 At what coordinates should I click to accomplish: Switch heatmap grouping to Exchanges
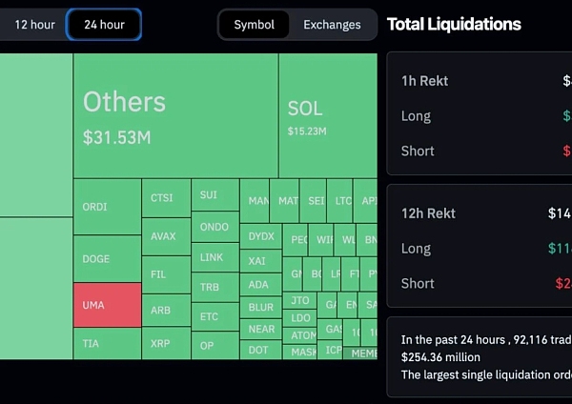tap(332, 25)
